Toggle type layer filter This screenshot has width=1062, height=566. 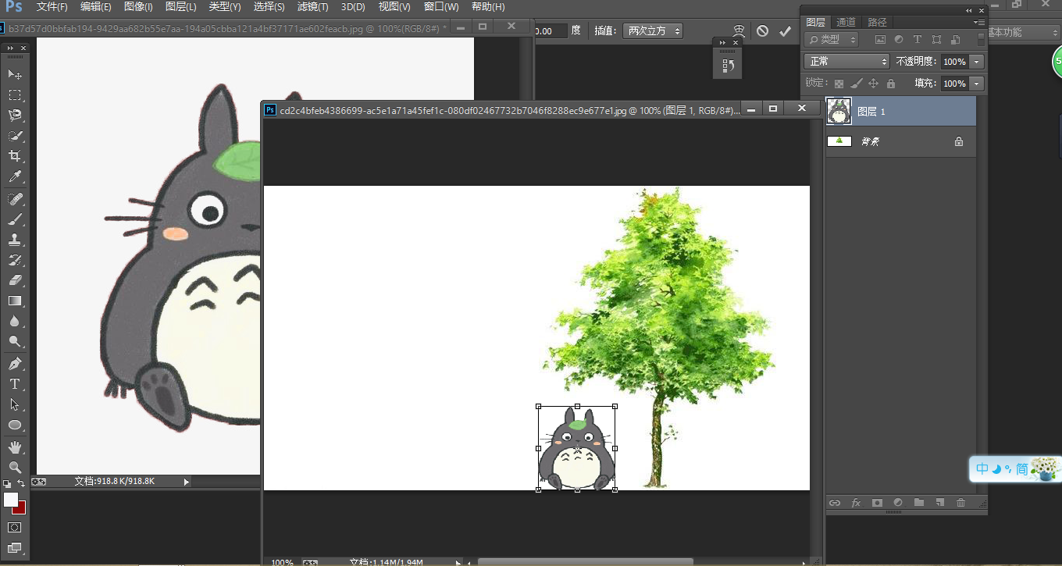pyautogui.click(x=918, y=39)
